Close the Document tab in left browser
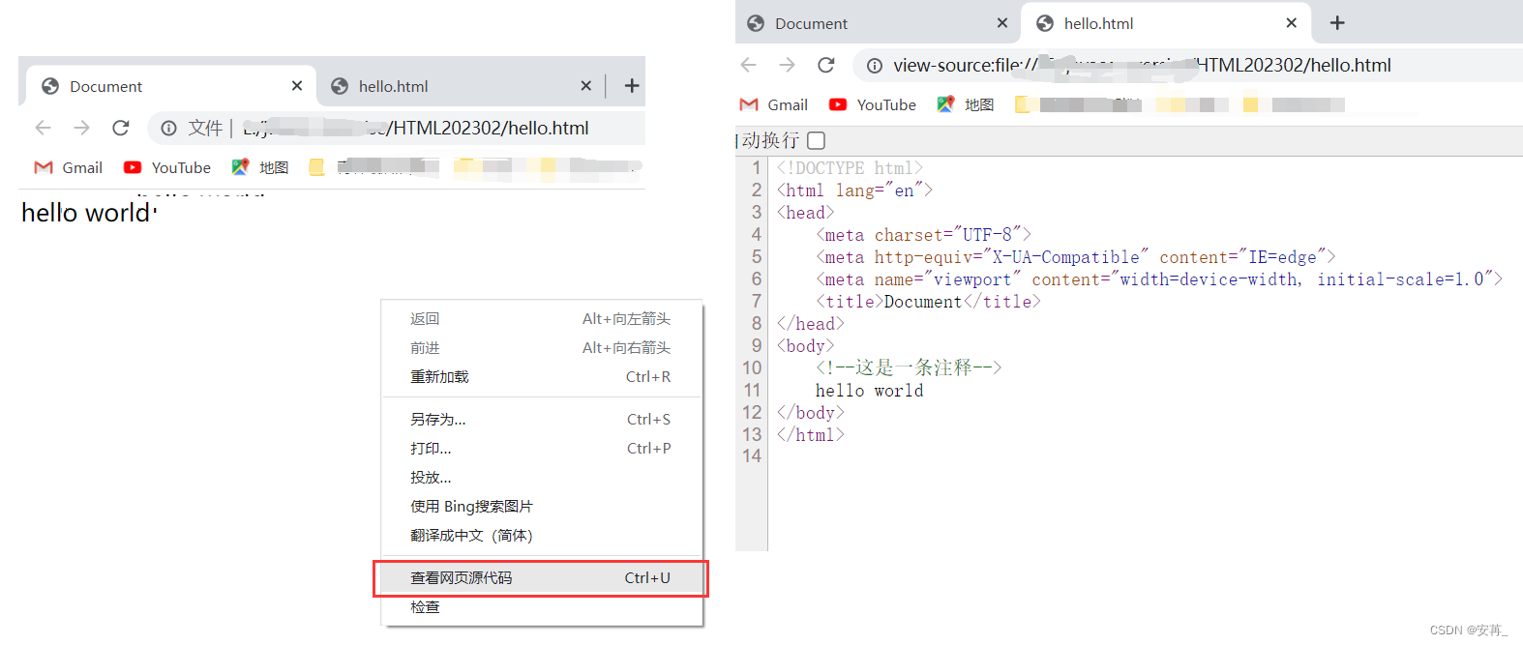1523x645 pixels. click(x=297, y=86)
